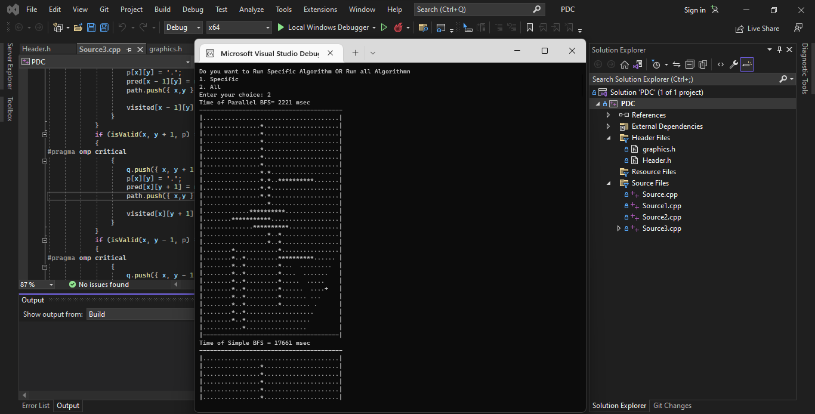Open Properties via the wrench icon
Image resolution: width=815 pixels, height=414 pixels.
[734, 64]
